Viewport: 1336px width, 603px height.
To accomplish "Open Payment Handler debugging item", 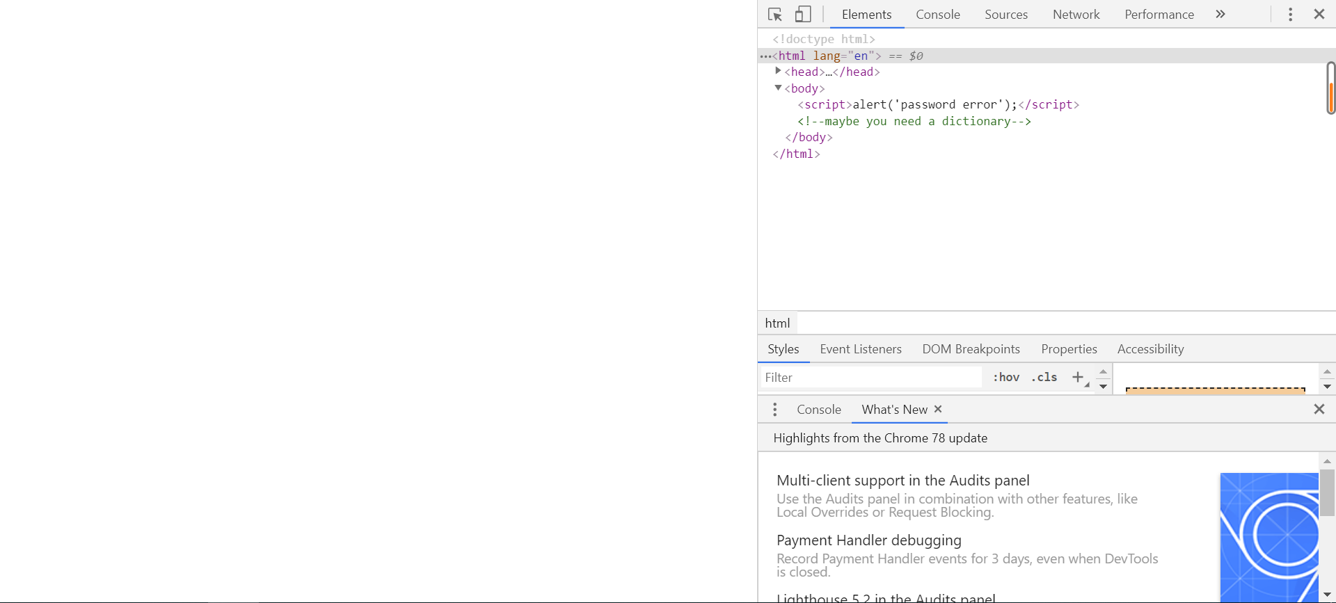I will pos(868,540).
